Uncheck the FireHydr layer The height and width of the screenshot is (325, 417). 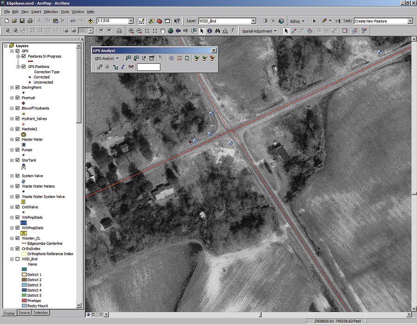pos(18,98)
